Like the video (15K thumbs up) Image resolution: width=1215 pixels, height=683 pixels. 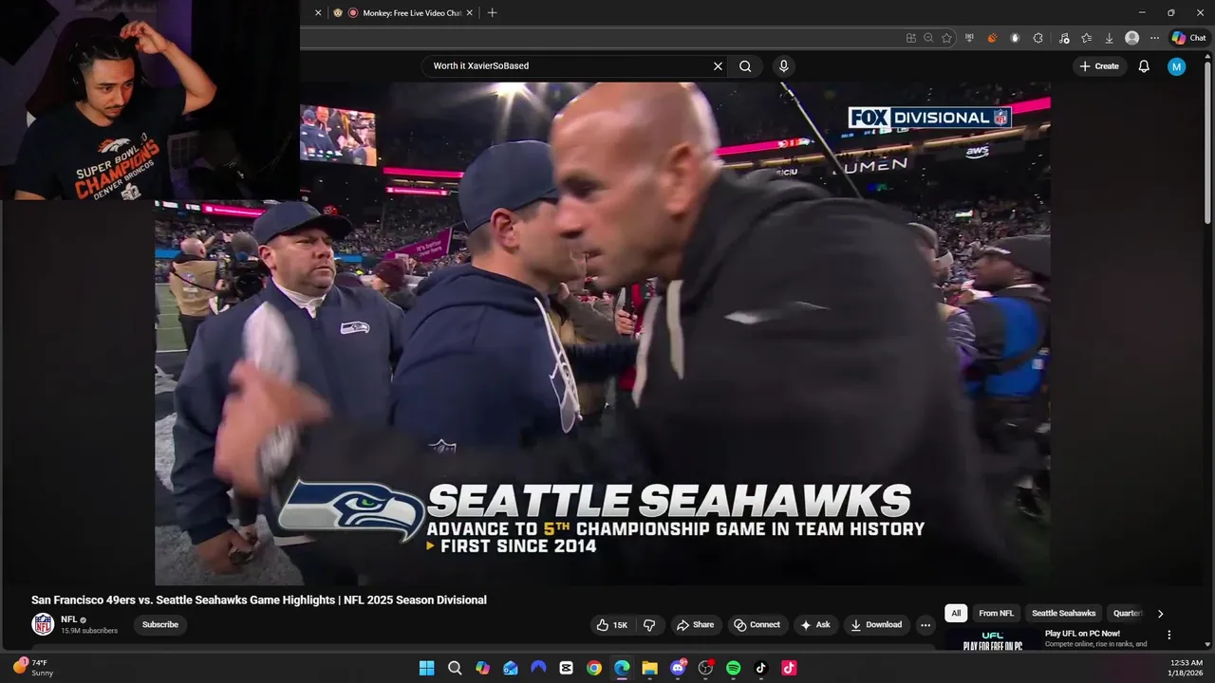click(x=611, y=625)
